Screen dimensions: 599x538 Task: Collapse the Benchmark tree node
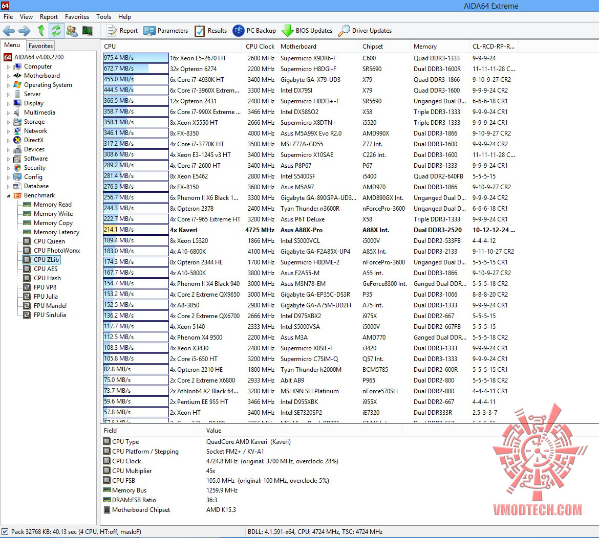coord(8,196)
